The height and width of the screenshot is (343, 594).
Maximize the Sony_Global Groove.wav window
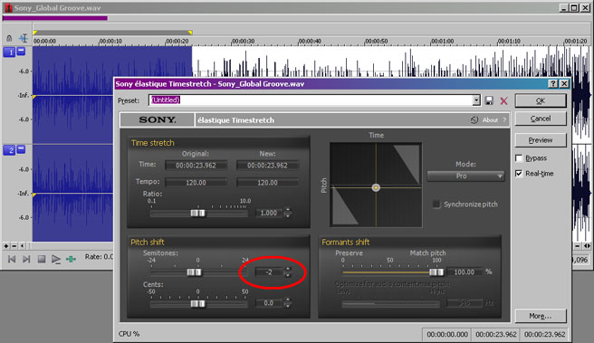pyautogui.click(x=574, y=7)
